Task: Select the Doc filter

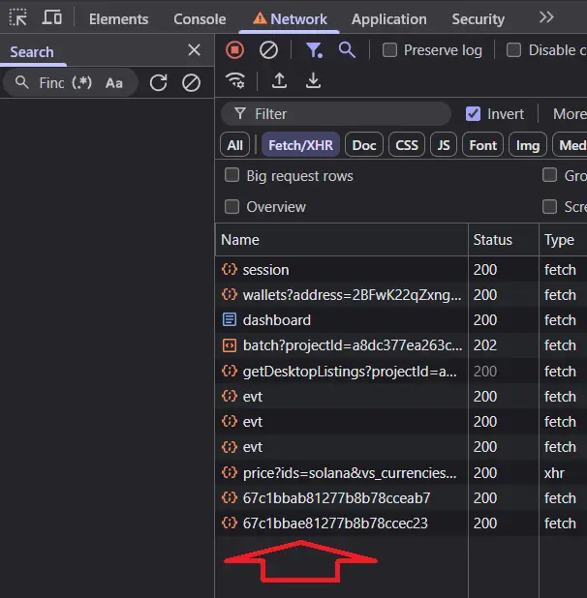Action: tap(363, 145)
